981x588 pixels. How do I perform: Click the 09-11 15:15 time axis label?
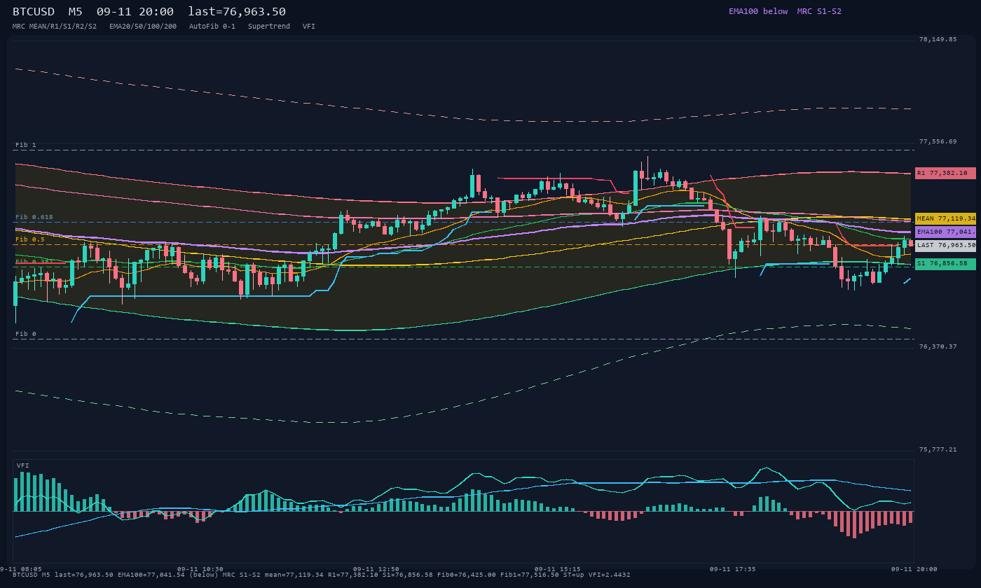pos(558,569)
